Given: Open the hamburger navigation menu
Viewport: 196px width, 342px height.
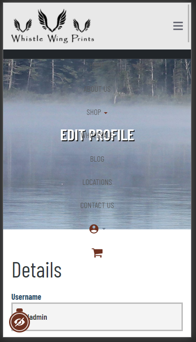Looking at the screenshot, I should click(x=178, y=26).
